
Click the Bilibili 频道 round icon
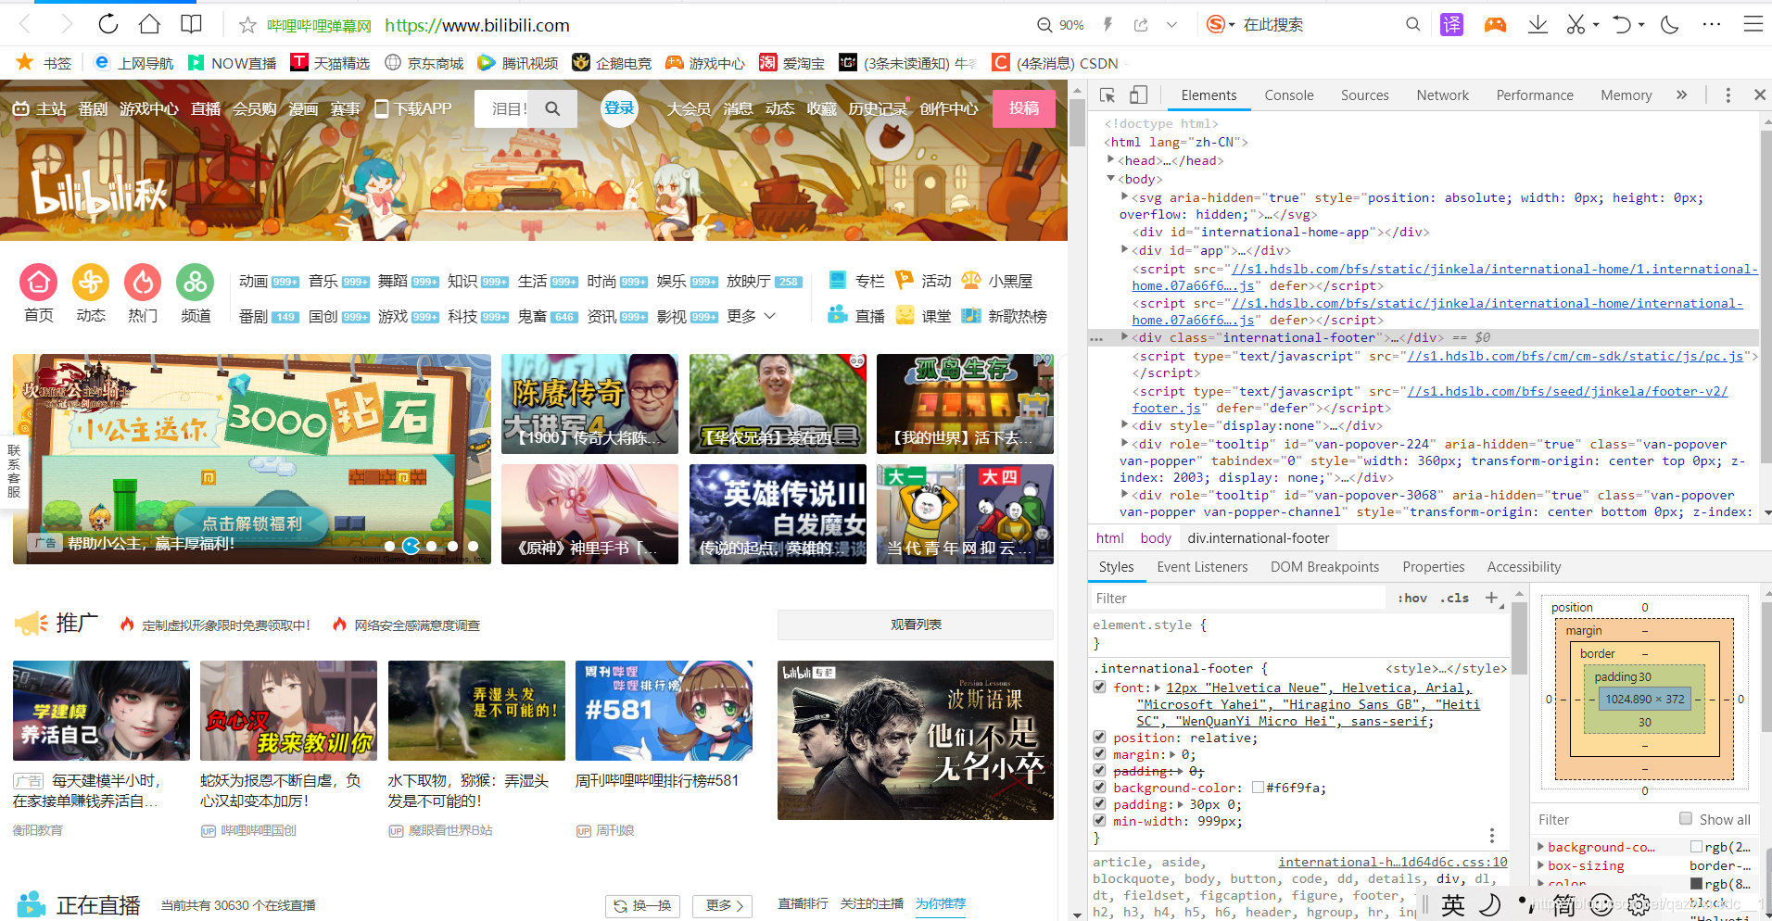point(196,282)
